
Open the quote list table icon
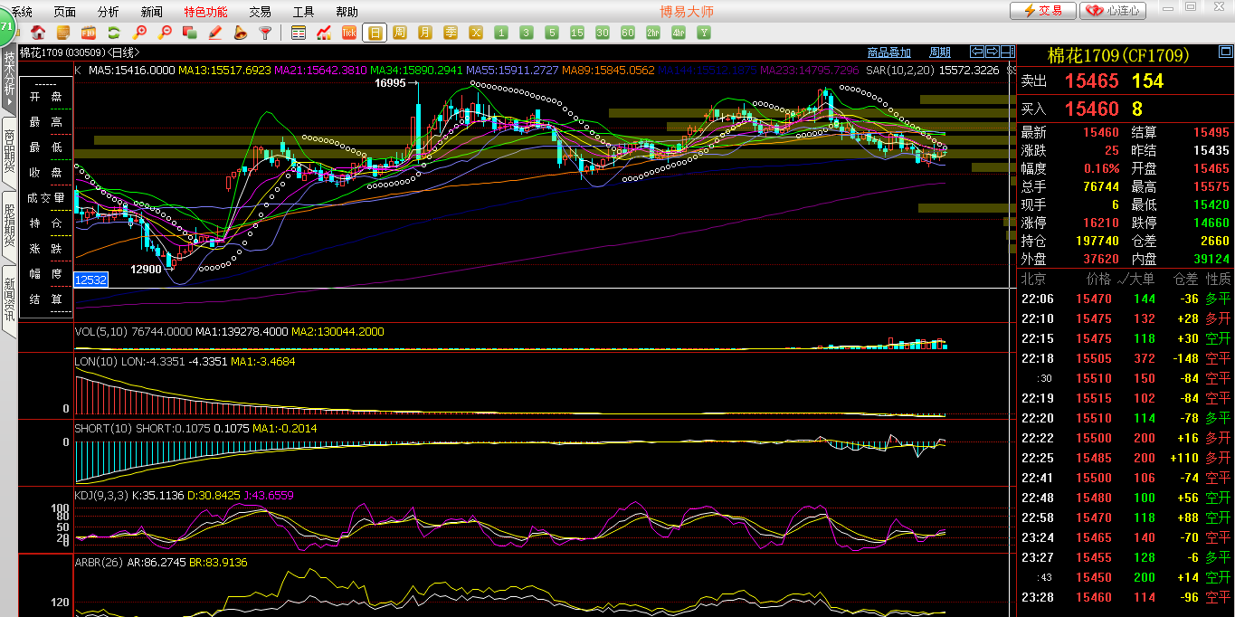pos(299,33)
